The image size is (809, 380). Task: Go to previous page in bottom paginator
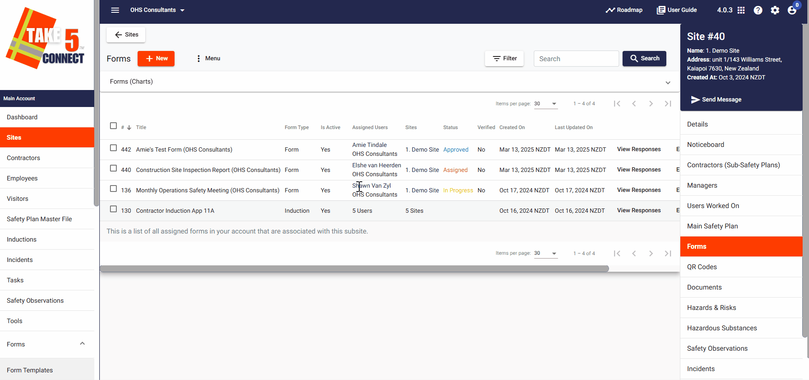coord(634,253)
